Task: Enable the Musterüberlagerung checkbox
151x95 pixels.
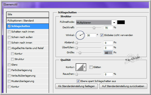Action: click(9, 81)
